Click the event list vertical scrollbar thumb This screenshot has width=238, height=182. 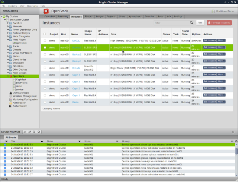coord(237,151)
